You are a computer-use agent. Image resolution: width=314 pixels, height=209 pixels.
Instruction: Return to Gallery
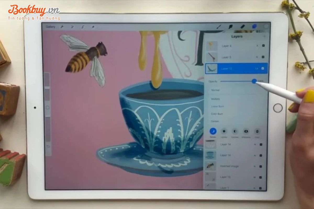51,27
